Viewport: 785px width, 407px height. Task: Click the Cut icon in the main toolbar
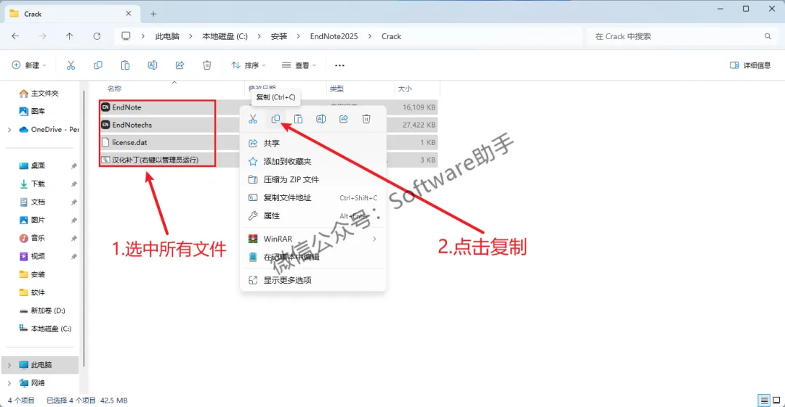tap(71, 65)
